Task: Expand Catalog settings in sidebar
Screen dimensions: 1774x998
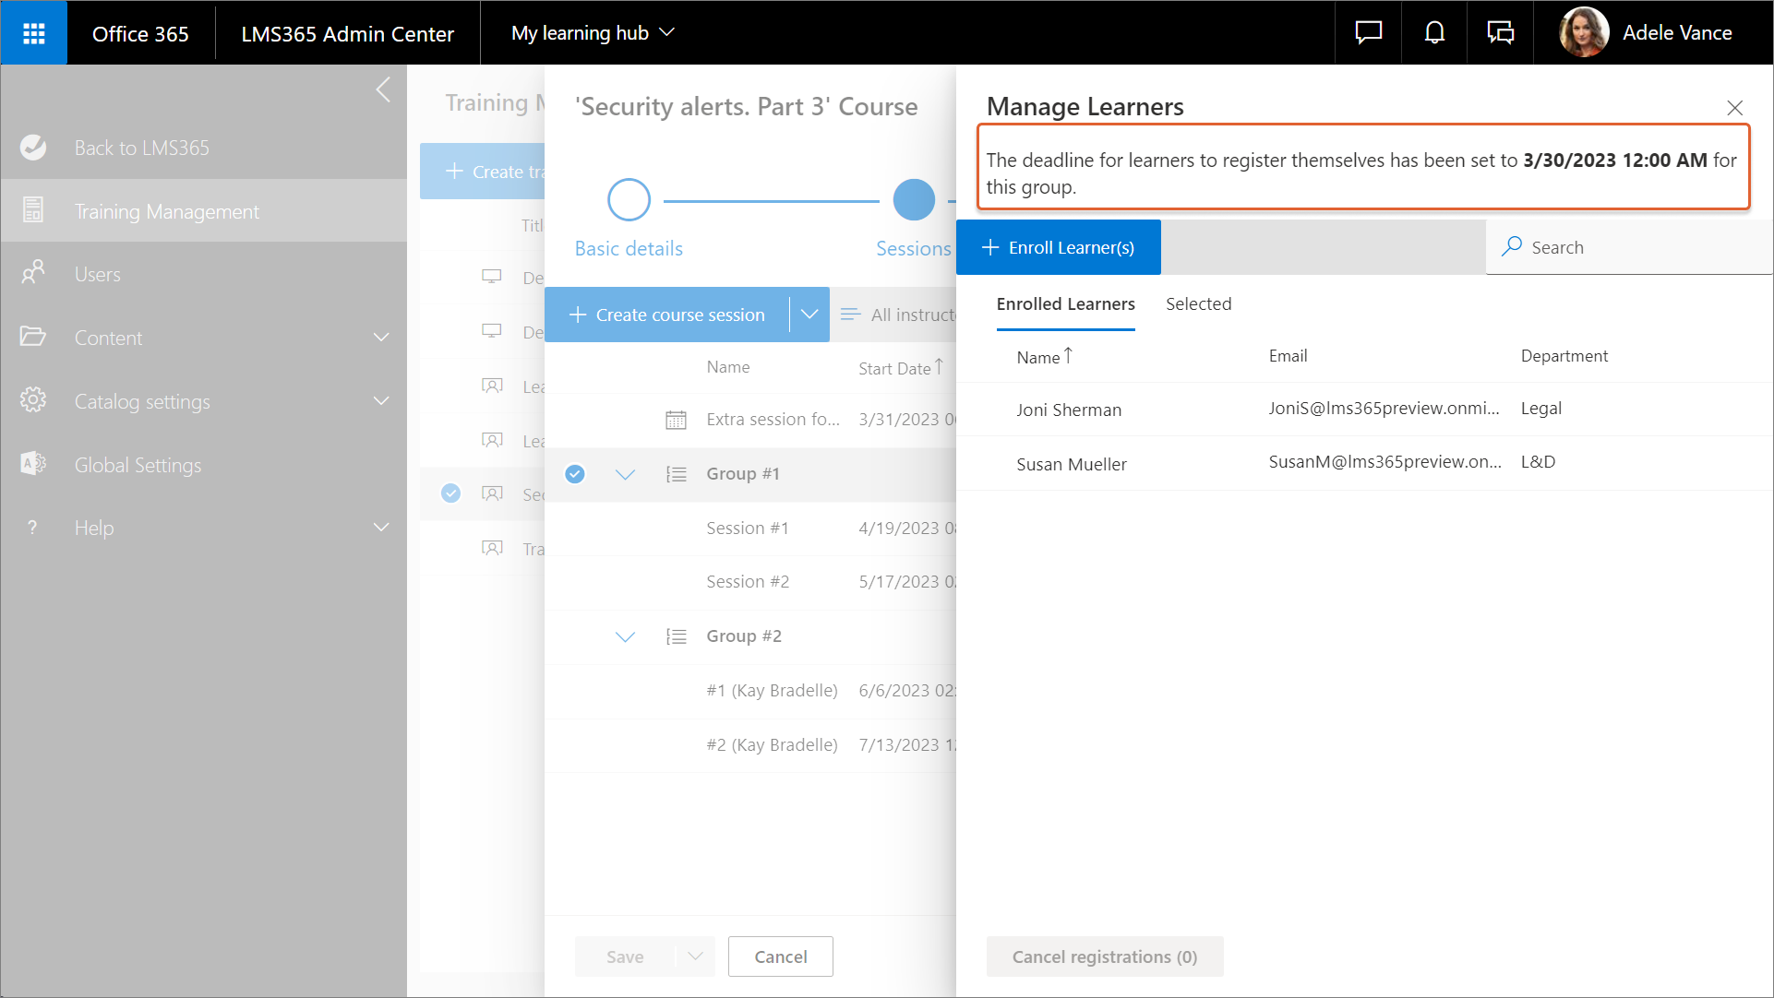Action: (381, 401)
